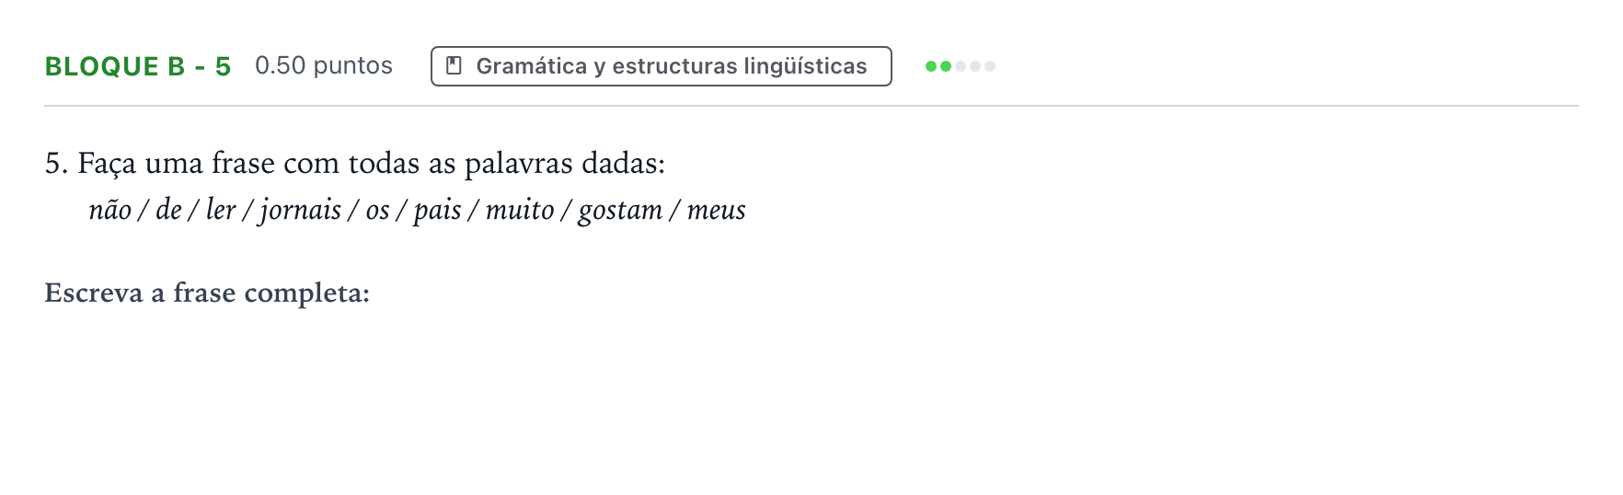Select the word 'jornais' in the list

pos(301,211)
